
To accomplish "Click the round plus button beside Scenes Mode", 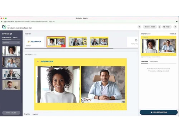I will click(x=139, y=27).
